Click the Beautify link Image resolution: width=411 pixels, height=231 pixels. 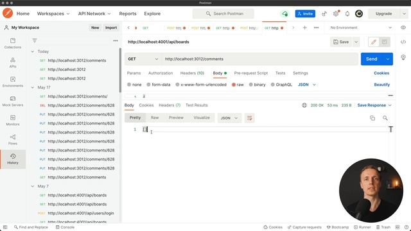(x=381, y=85)
